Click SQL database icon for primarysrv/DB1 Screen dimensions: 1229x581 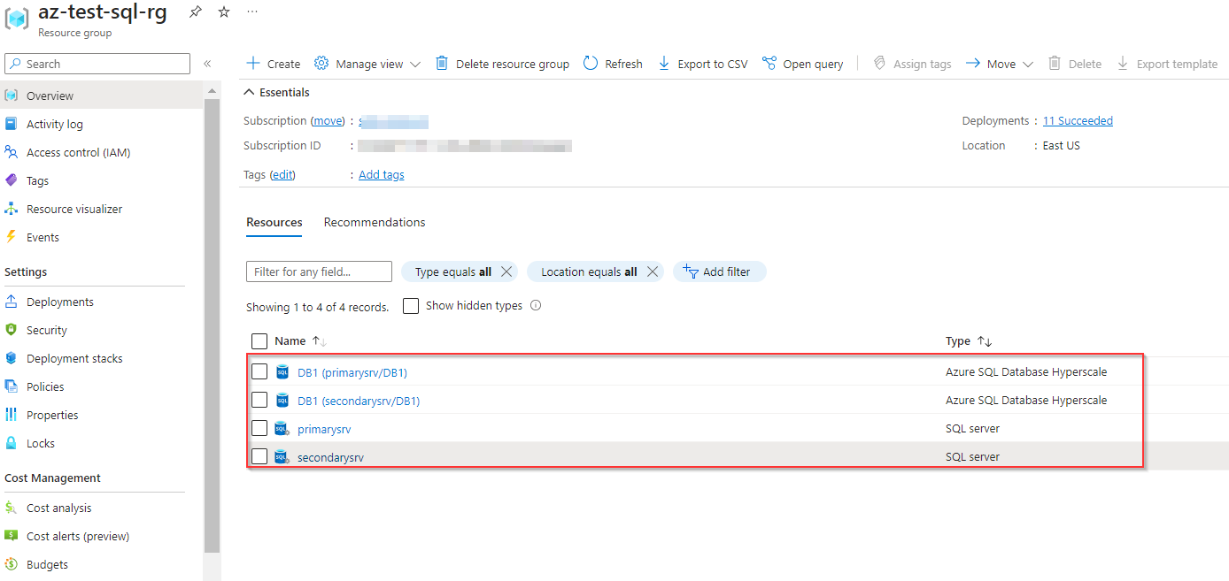(282, 372)
